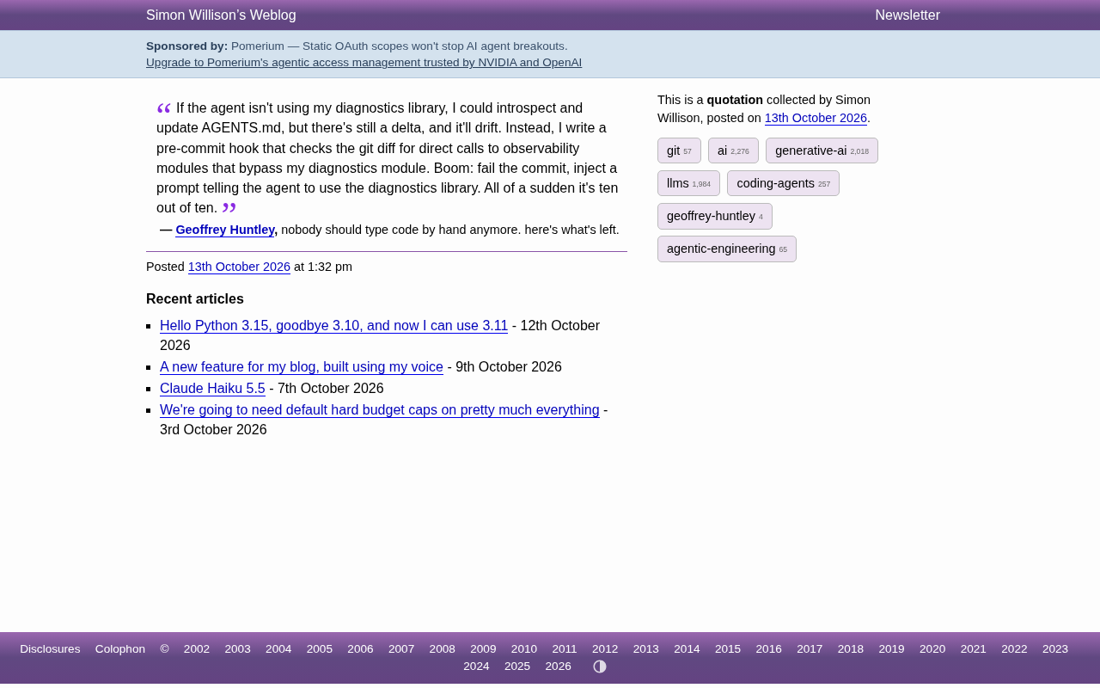Go to the 2022 archive

tap(1014, 649)
